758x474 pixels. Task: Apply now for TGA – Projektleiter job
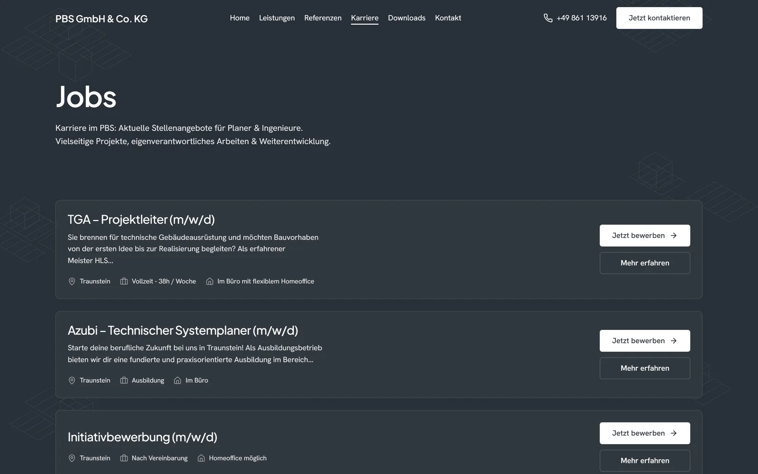(x=645, y=236)
